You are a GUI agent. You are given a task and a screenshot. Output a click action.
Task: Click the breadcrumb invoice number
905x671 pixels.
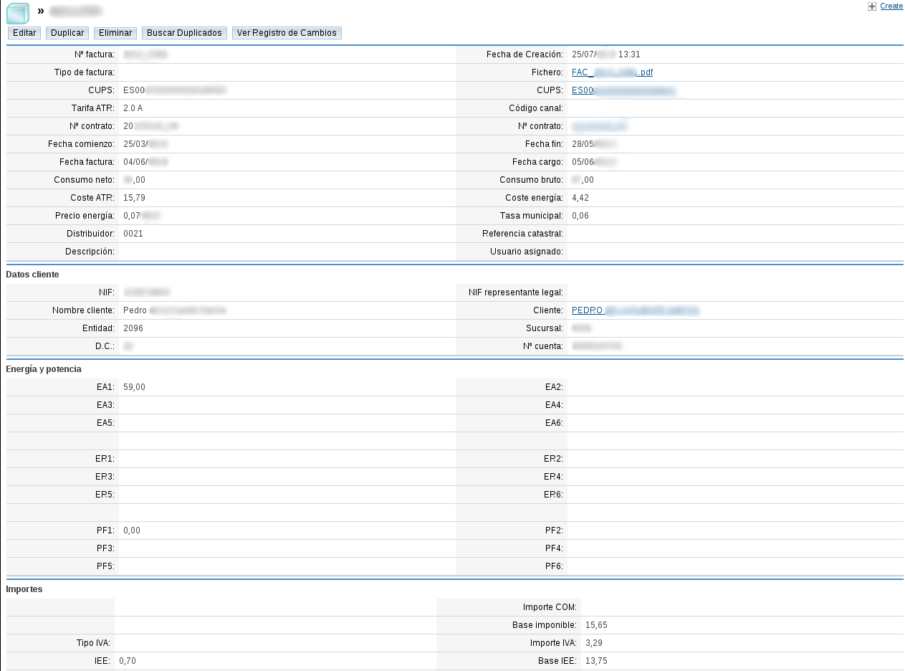pyautogui.click(x=75, y=12)
